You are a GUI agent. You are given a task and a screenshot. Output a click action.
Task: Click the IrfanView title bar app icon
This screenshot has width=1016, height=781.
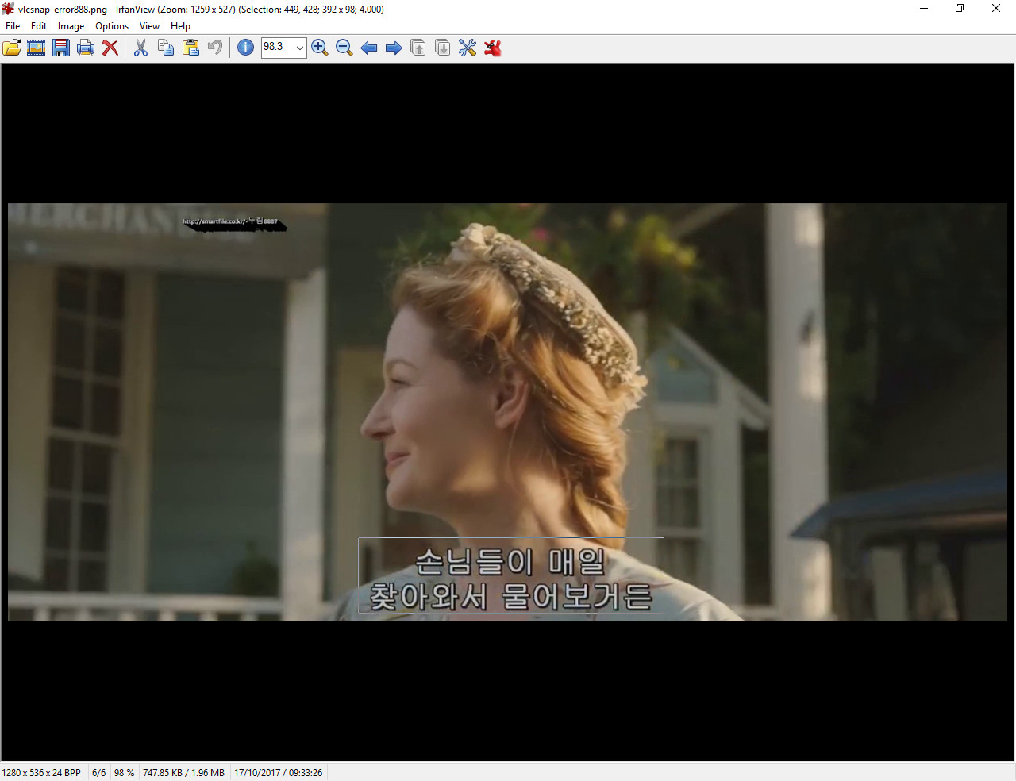click(8, 9)
